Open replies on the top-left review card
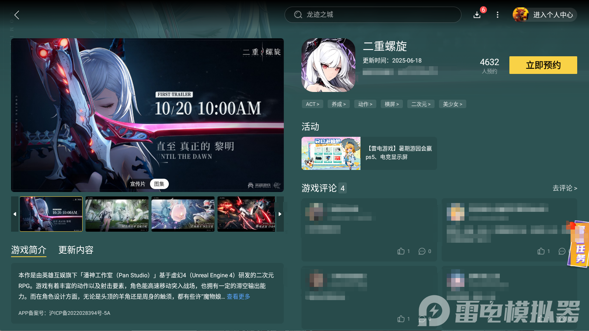The image size is (589, 331). [x=422, y=251]
